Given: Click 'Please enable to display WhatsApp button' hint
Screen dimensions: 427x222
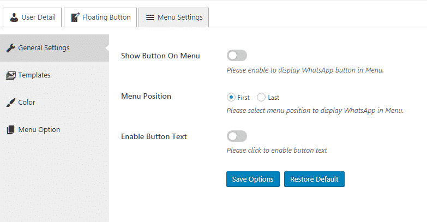Looking at the screenshot, I should point(305,70).
